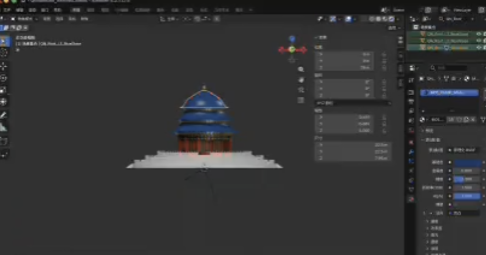Switch to rendered viewport shading
Screen dimensions: 486x255
(x=392, y=19)
